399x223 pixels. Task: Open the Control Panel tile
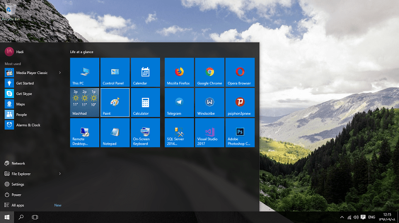pos(115,72)
